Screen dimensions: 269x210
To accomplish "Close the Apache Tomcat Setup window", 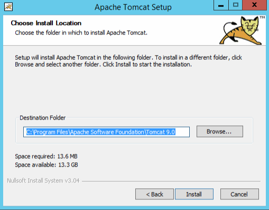I will click(254, 5).
